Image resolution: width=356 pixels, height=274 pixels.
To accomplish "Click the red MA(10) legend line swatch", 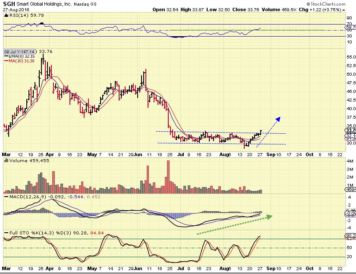I will coord(6,61).
